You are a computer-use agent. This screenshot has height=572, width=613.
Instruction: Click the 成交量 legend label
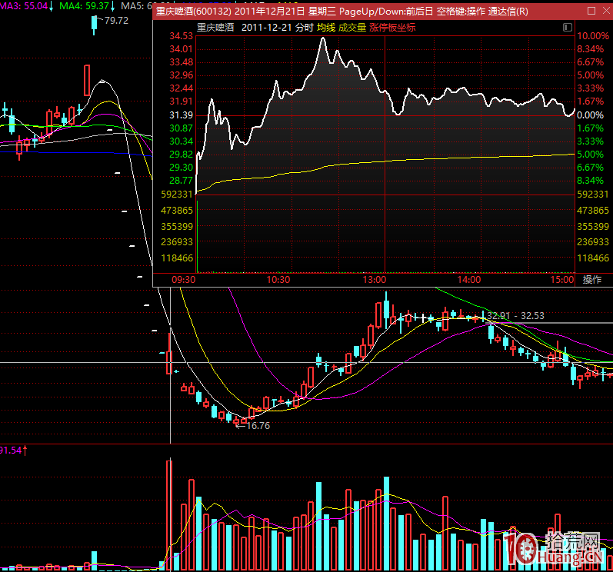pos(351,28)
